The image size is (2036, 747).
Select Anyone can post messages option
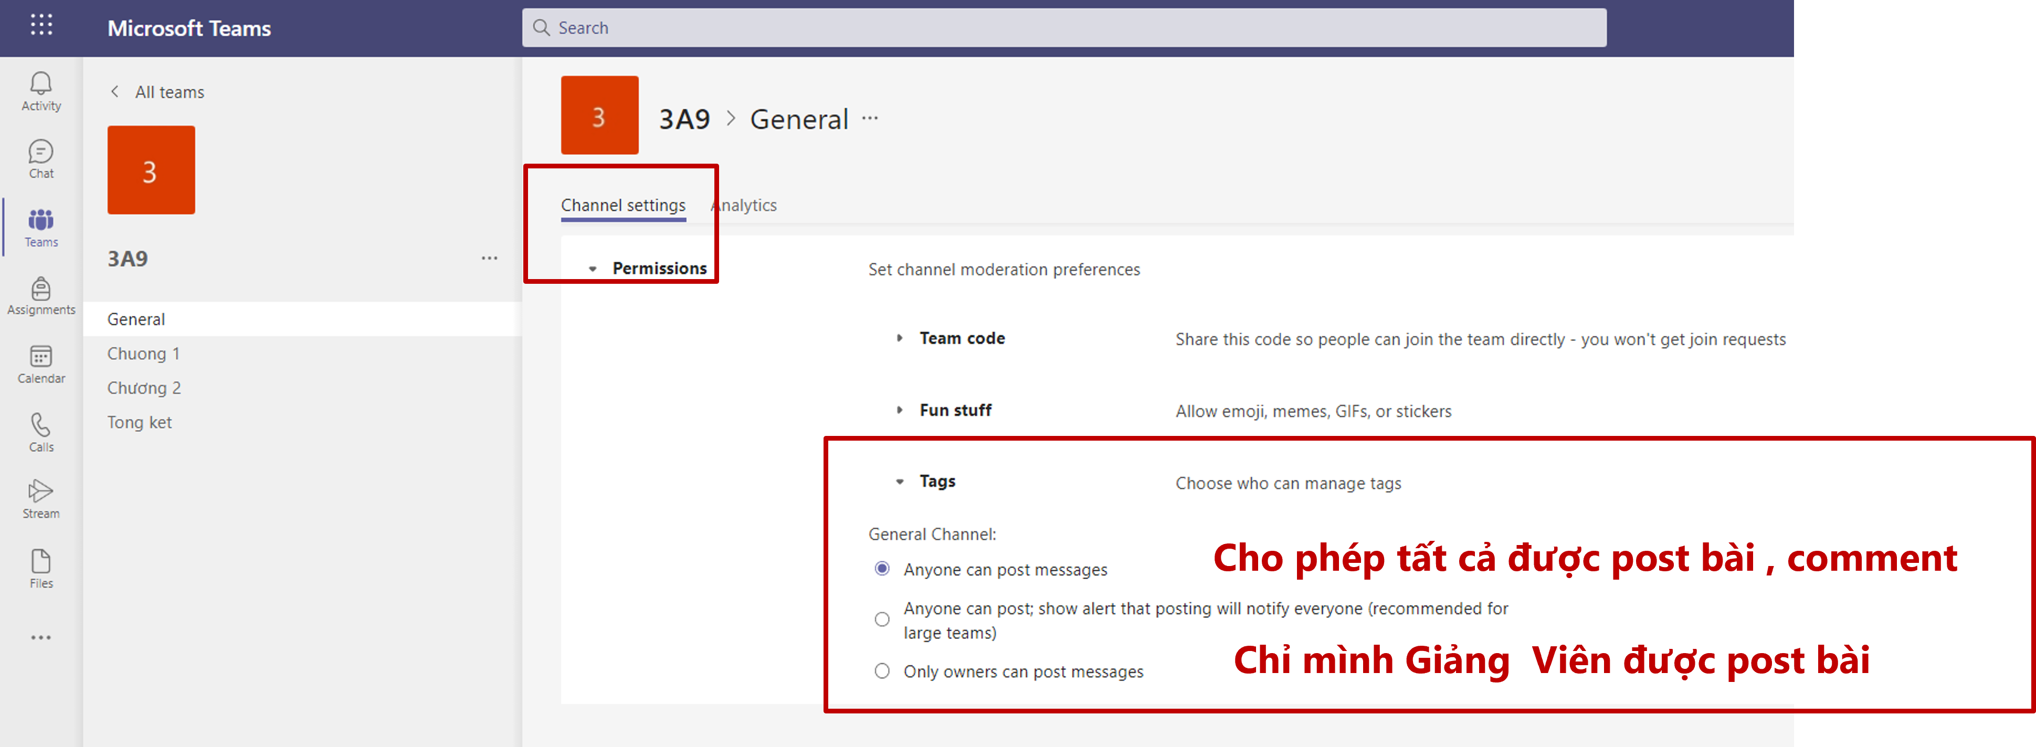pyautogui.click(x=882, y=569)
